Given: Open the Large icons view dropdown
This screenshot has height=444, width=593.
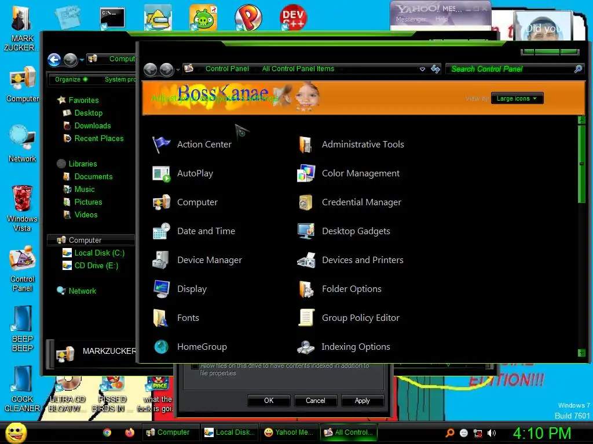Looking at the screenshot, I should tap(517, 98).
